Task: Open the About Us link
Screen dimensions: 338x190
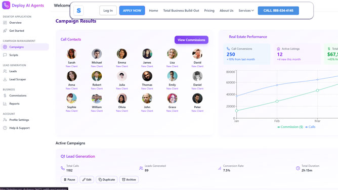Action: (226, 10)
